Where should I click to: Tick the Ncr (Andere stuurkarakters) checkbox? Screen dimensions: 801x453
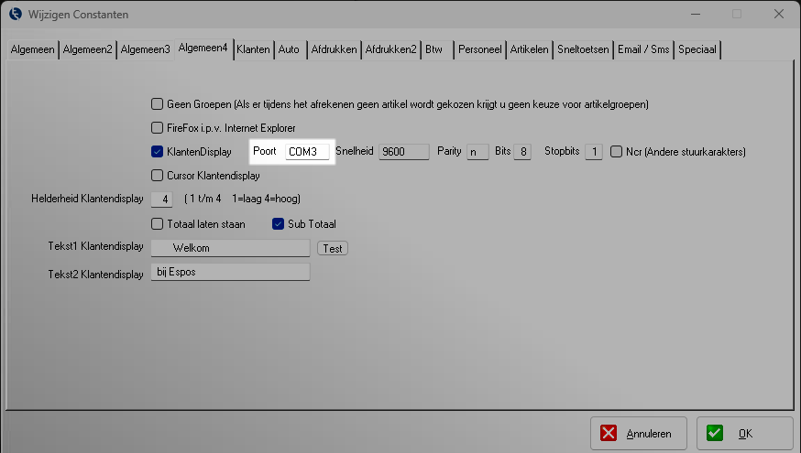pyautogui.click(x=617, y=152)
